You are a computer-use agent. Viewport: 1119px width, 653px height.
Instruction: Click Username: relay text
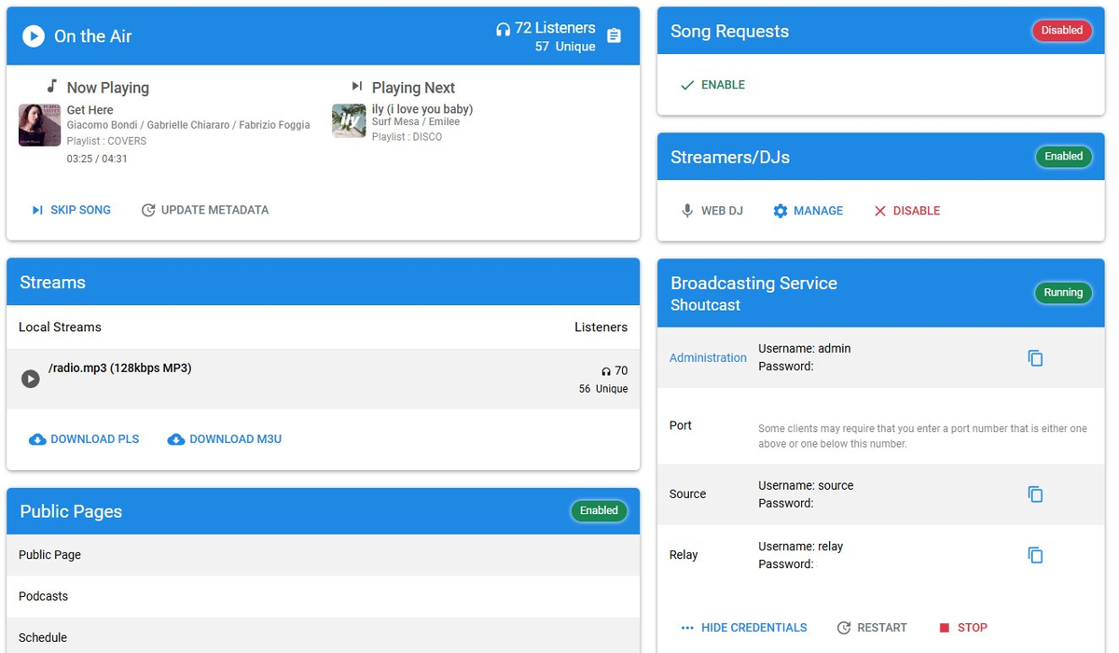(x=800, y=547)
